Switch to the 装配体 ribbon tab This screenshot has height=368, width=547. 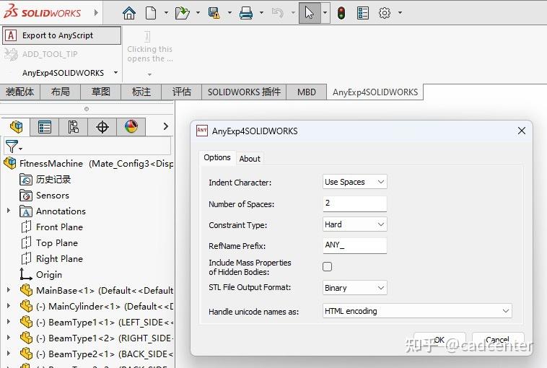[20, 92]
